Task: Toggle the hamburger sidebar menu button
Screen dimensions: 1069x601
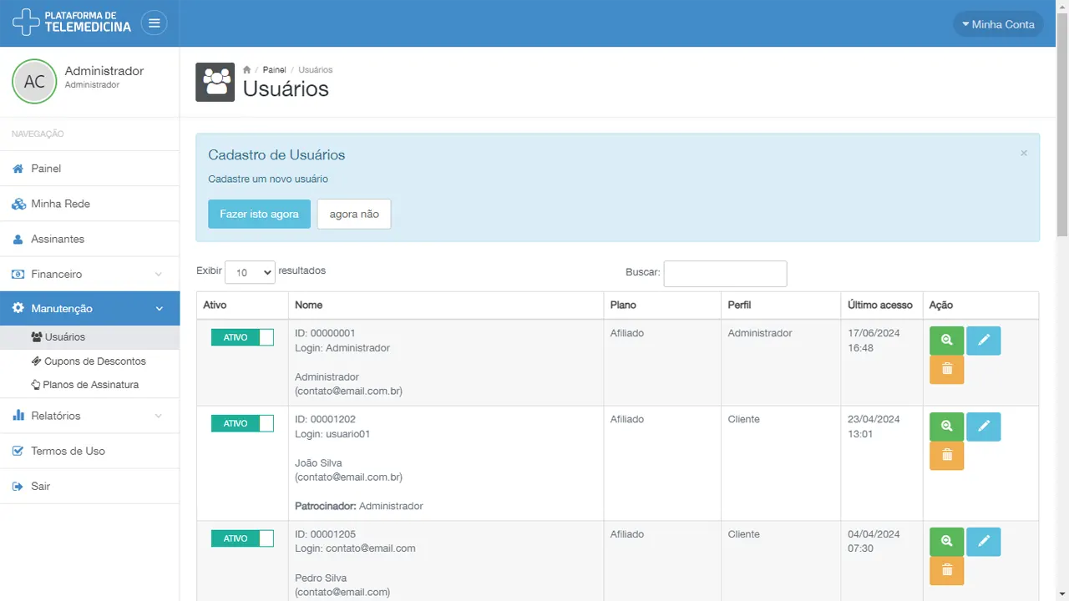Action: coord(154,23)
